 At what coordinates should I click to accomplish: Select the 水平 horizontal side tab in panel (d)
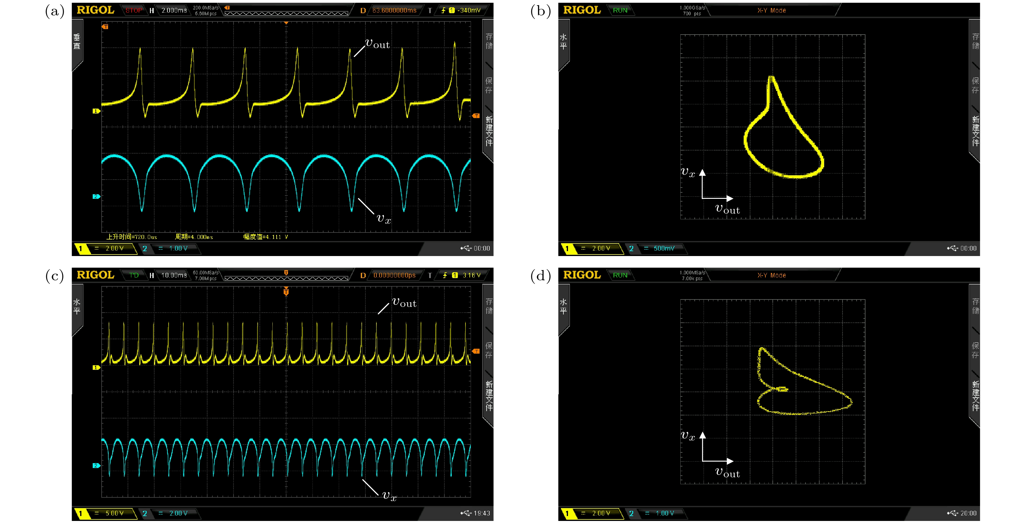pyautogui.click(x=563, y=307)
